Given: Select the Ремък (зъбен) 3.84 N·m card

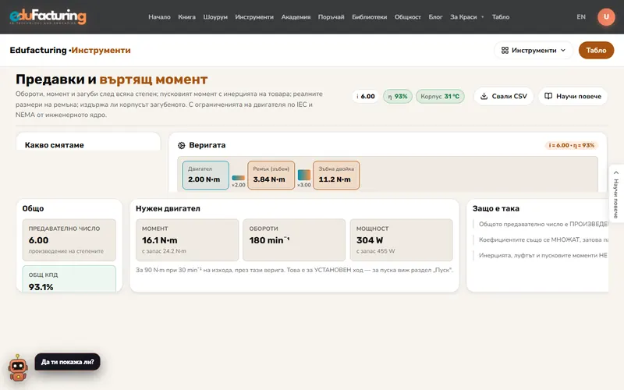Looking at the screenshot, I should (x=271, y=175).
